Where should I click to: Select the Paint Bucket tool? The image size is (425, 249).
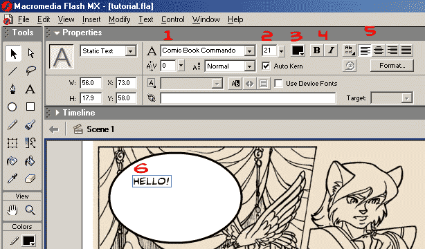tap(30, 161)
